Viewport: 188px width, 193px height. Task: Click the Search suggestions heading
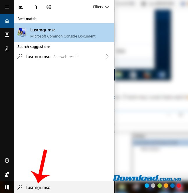tap(34, 47)
